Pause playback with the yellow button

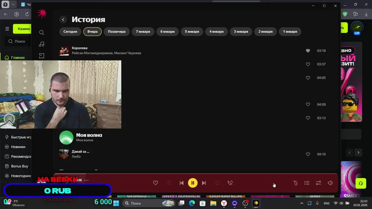pos(193,183)
